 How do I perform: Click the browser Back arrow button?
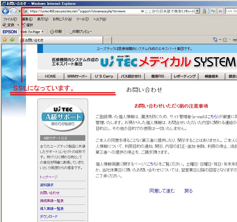tap(5, 11)
